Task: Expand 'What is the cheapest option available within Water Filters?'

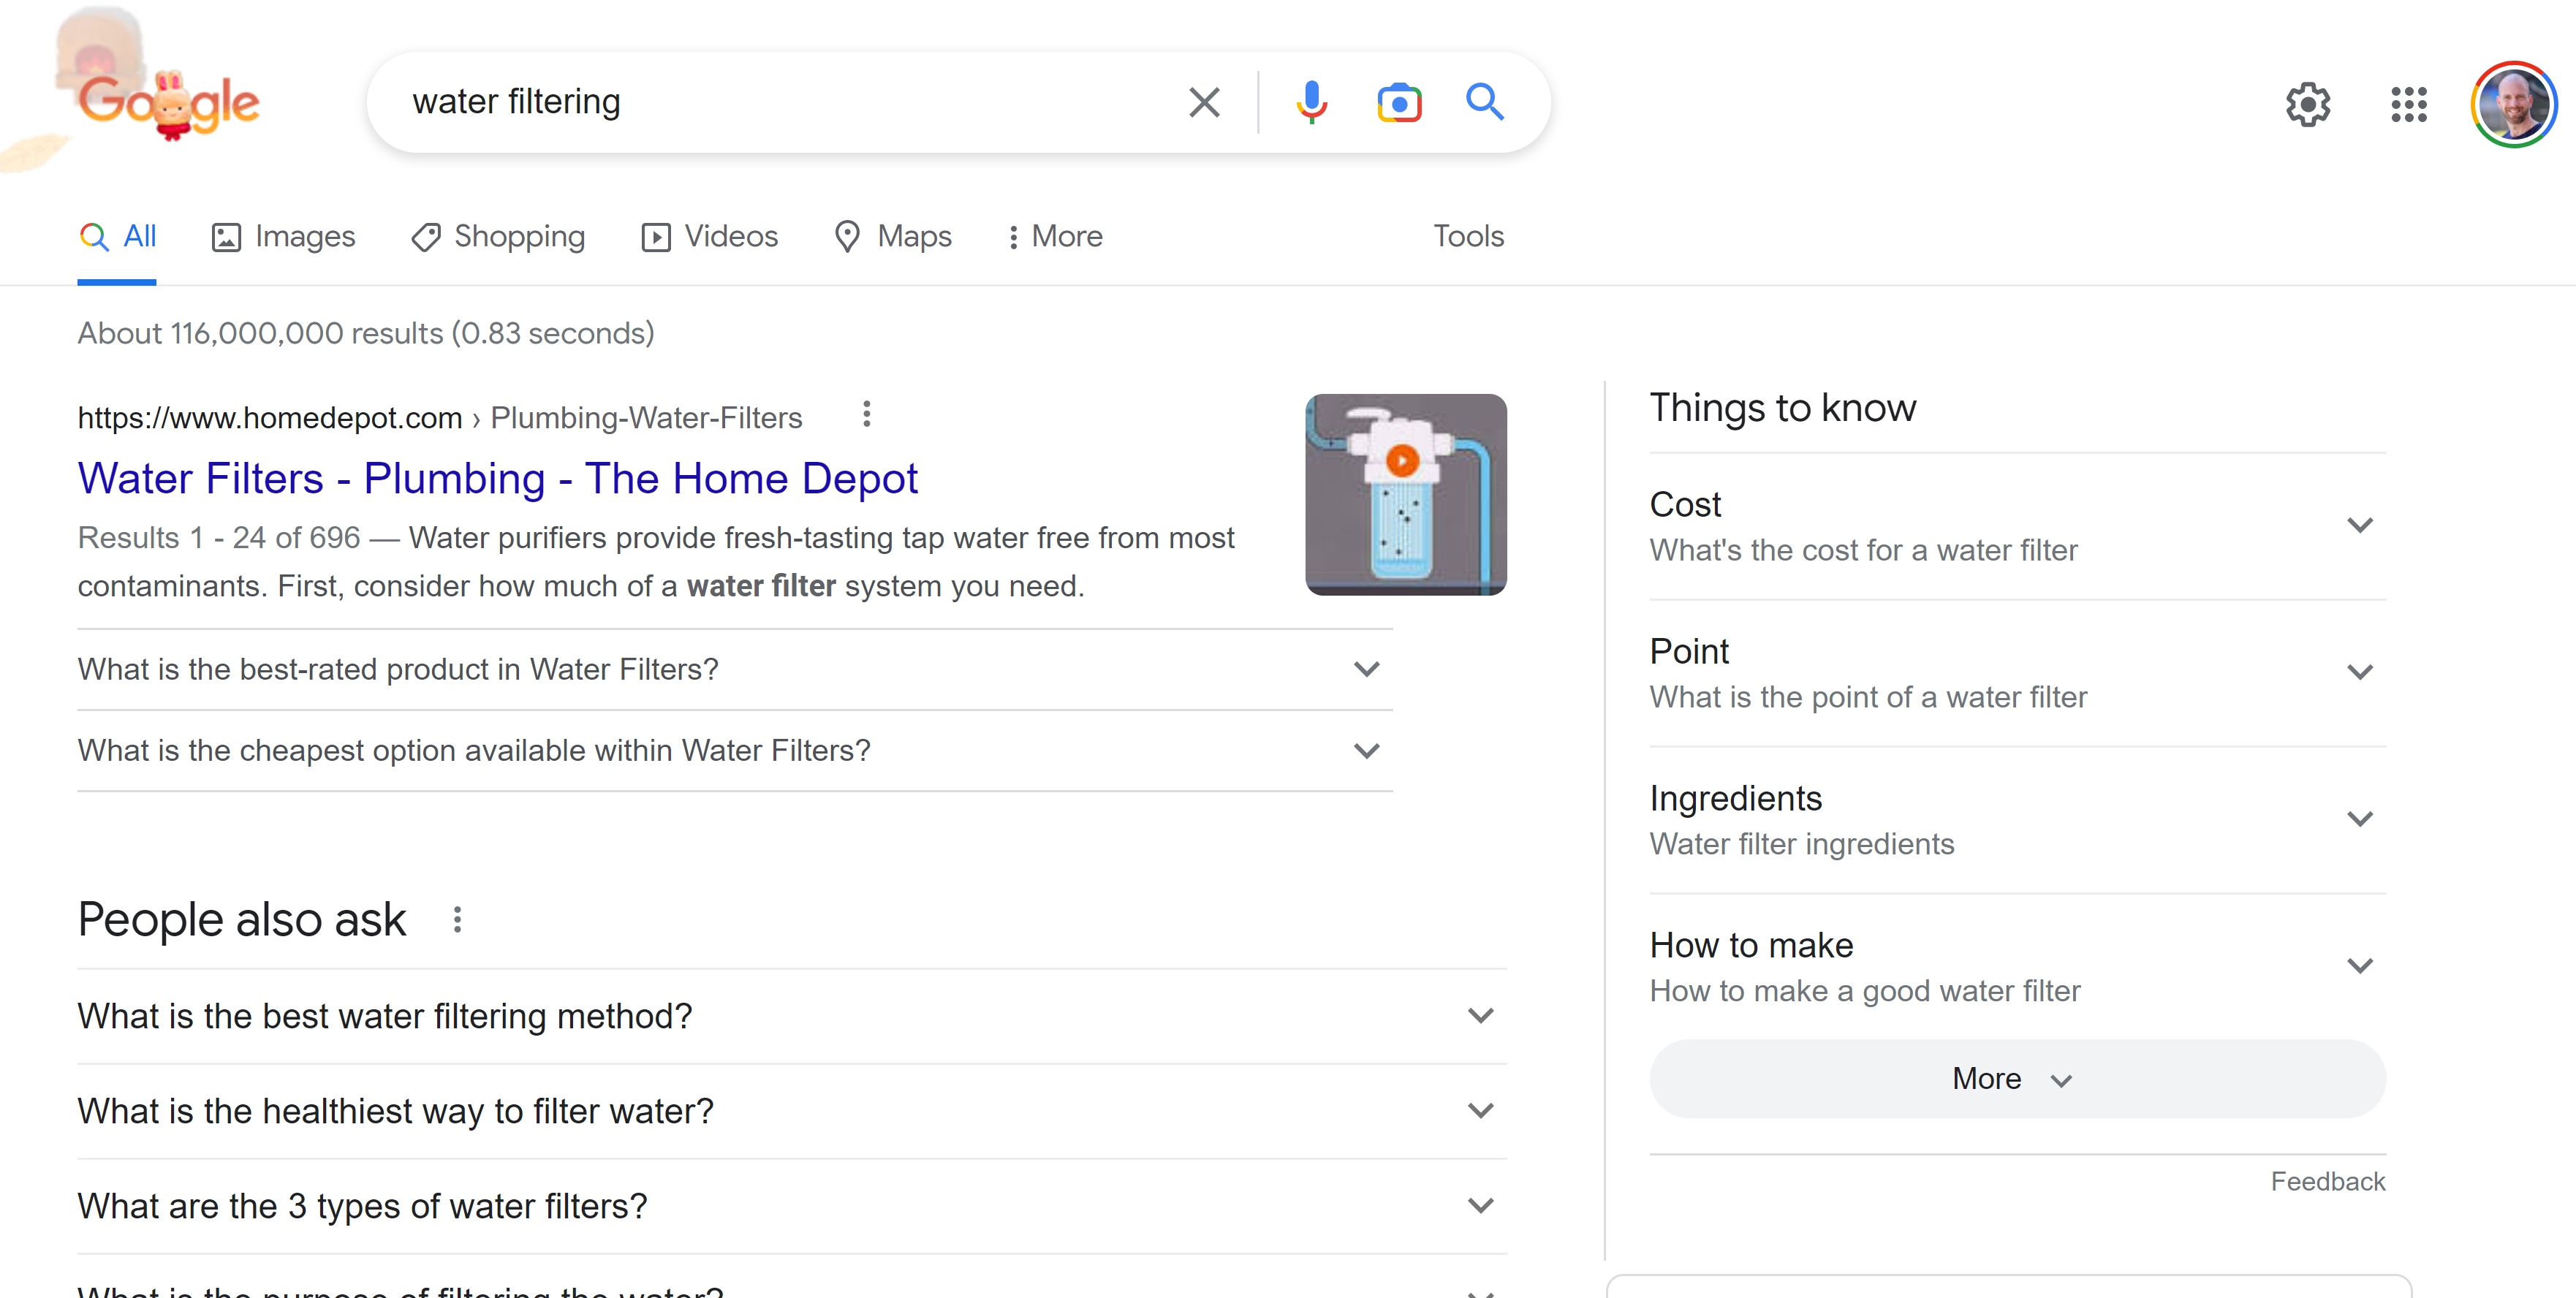Action: click(1367, 750)
